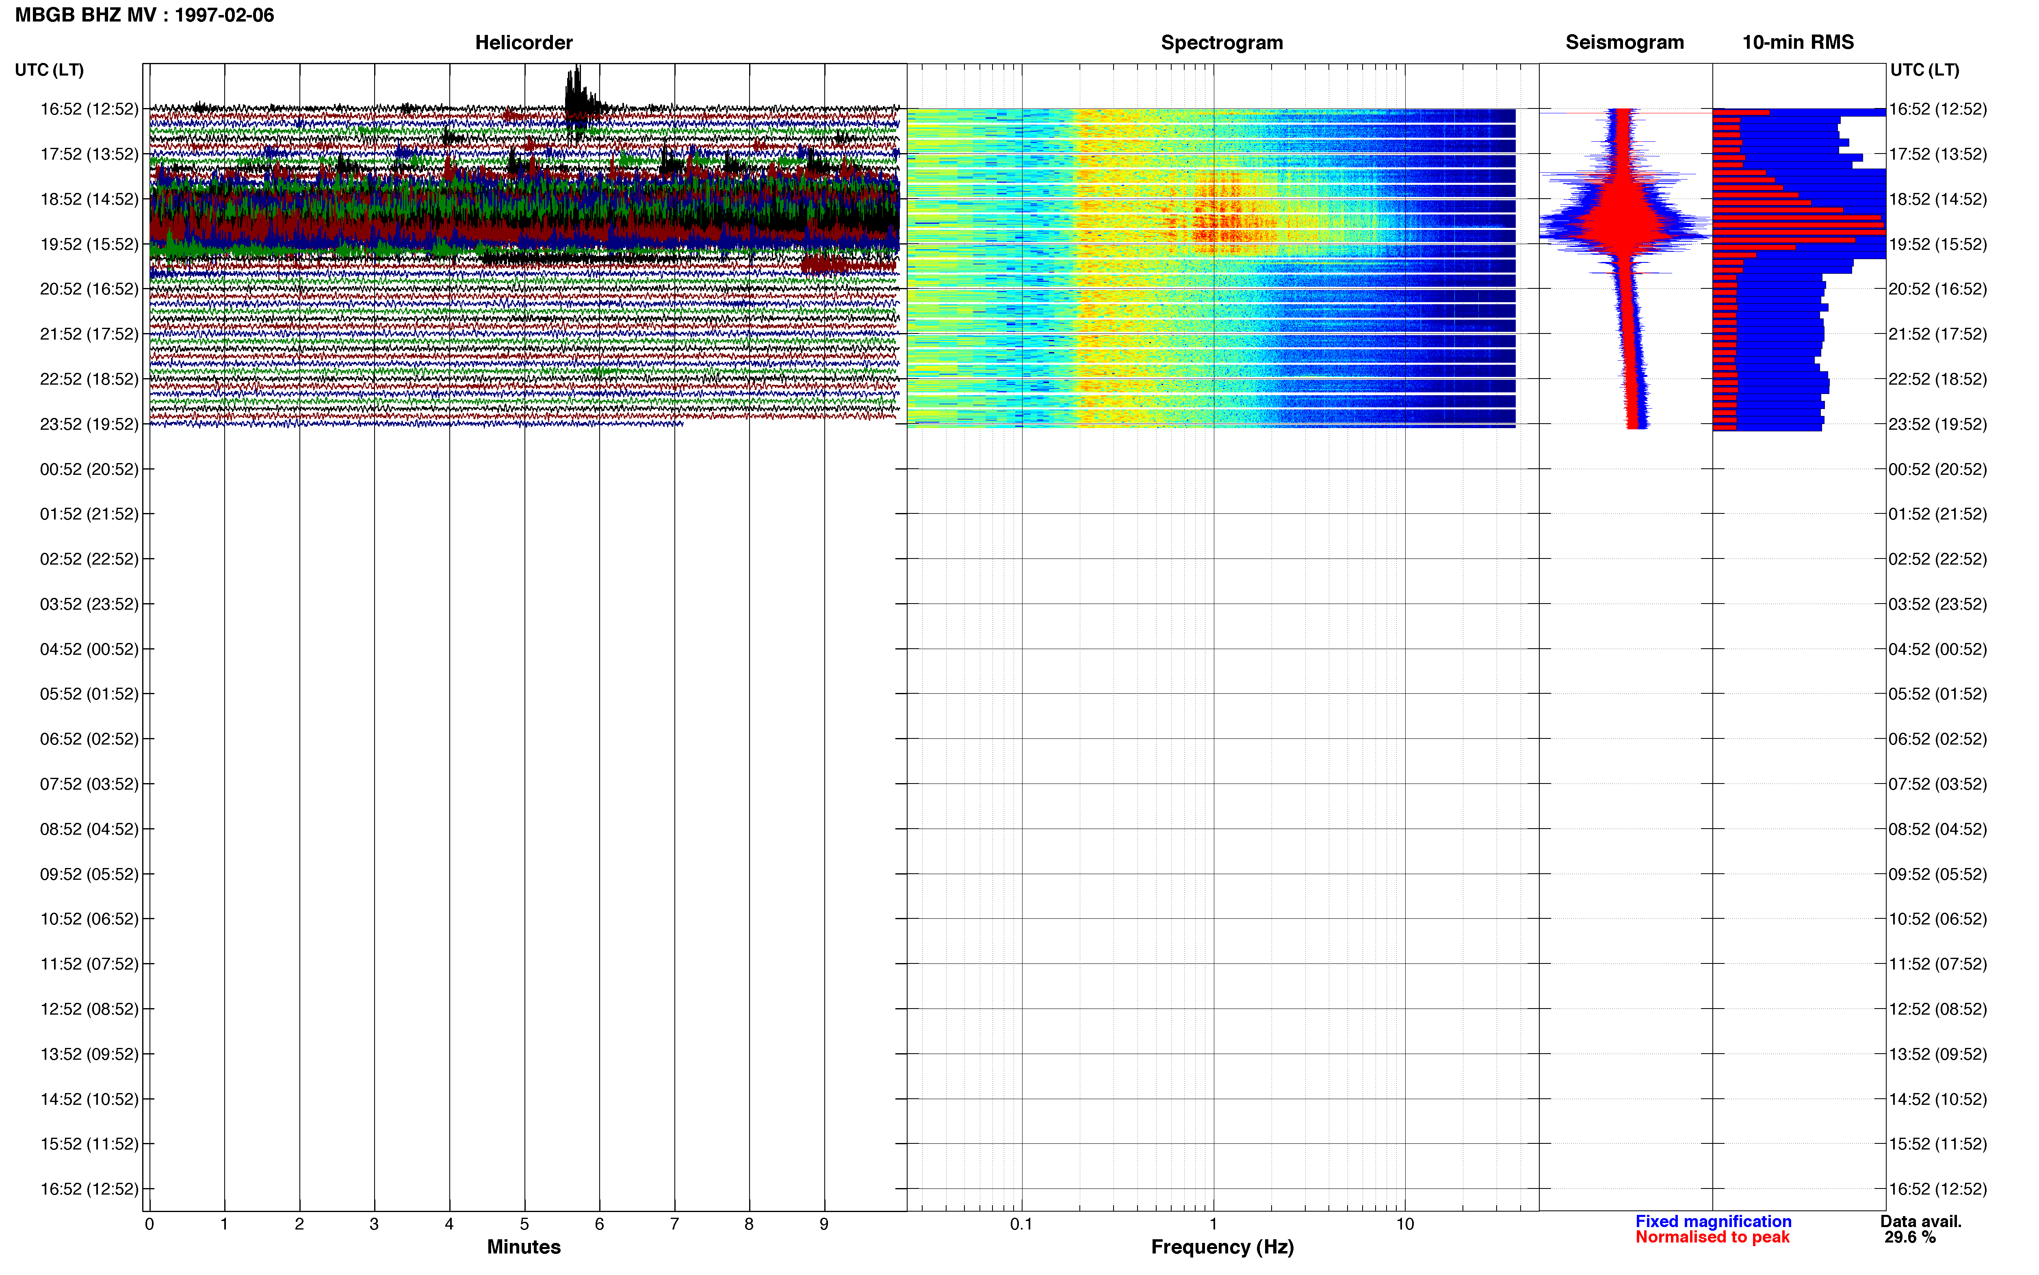Click the left time label '17:52 (13:52)'
This screenshot has width=2039, height=1275.
89,154
